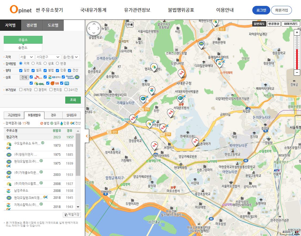The width and height of the screenshot is (301, 236).
Task: Enable the 24시간 option checkbox
Action: (66, 89)
